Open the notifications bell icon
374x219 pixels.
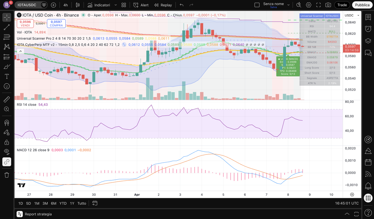pyautogui.click(x=368, y=186)
